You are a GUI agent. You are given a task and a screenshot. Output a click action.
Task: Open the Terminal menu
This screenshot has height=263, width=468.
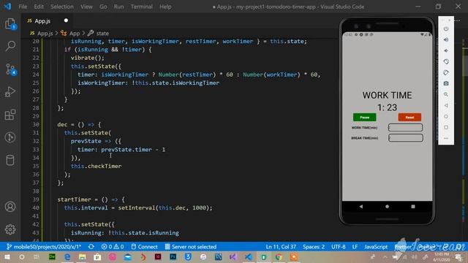point(141,7)
